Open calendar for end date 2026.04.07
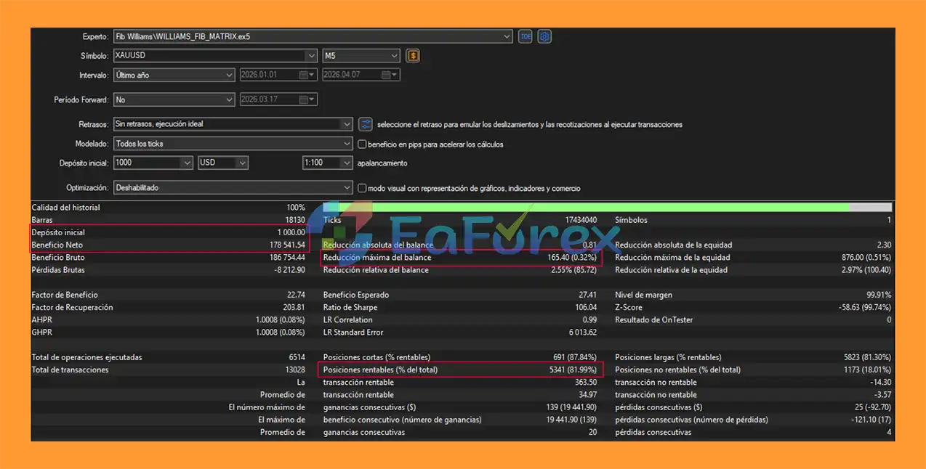 (395, 75)
